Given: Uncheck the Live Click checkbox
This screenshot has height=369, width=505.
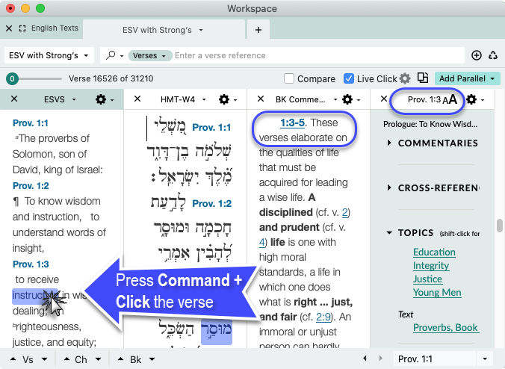Looking at the screenshot, I should click(x=348, y=78).
